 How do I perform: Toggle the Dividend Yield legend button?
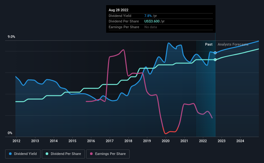coord(23,154)
